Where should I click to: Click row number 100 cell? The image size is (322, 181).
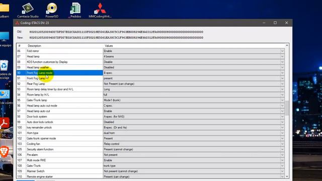21,127
